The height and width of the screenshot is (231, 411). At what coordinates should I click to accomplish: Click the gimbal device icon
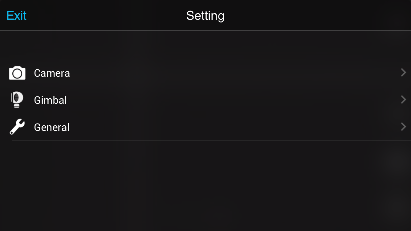tap(17, 100)
